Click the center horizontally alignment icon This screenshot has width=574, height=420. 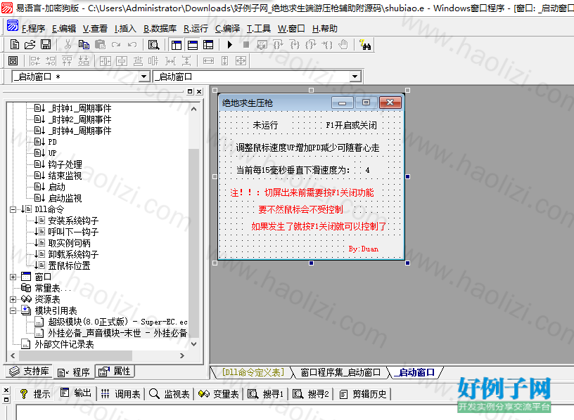point(106,60)
